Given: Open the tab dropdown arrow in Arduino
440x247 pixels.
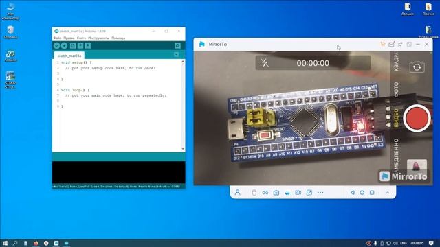Looking at the screenshot, I should [176, 54].
